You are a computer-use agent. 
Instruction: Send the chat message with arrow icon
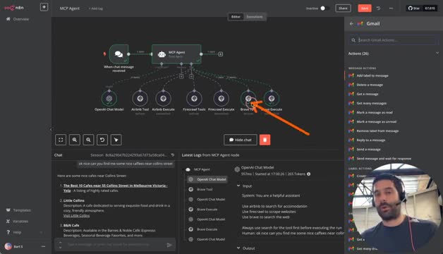[x=169, y=245]
